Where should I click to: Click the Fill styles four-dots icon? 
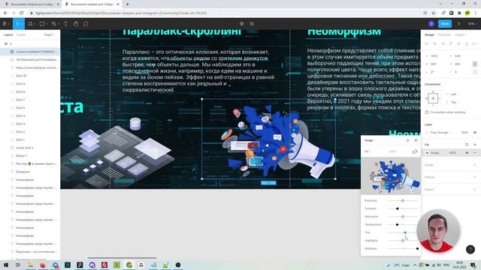point(467,145)
